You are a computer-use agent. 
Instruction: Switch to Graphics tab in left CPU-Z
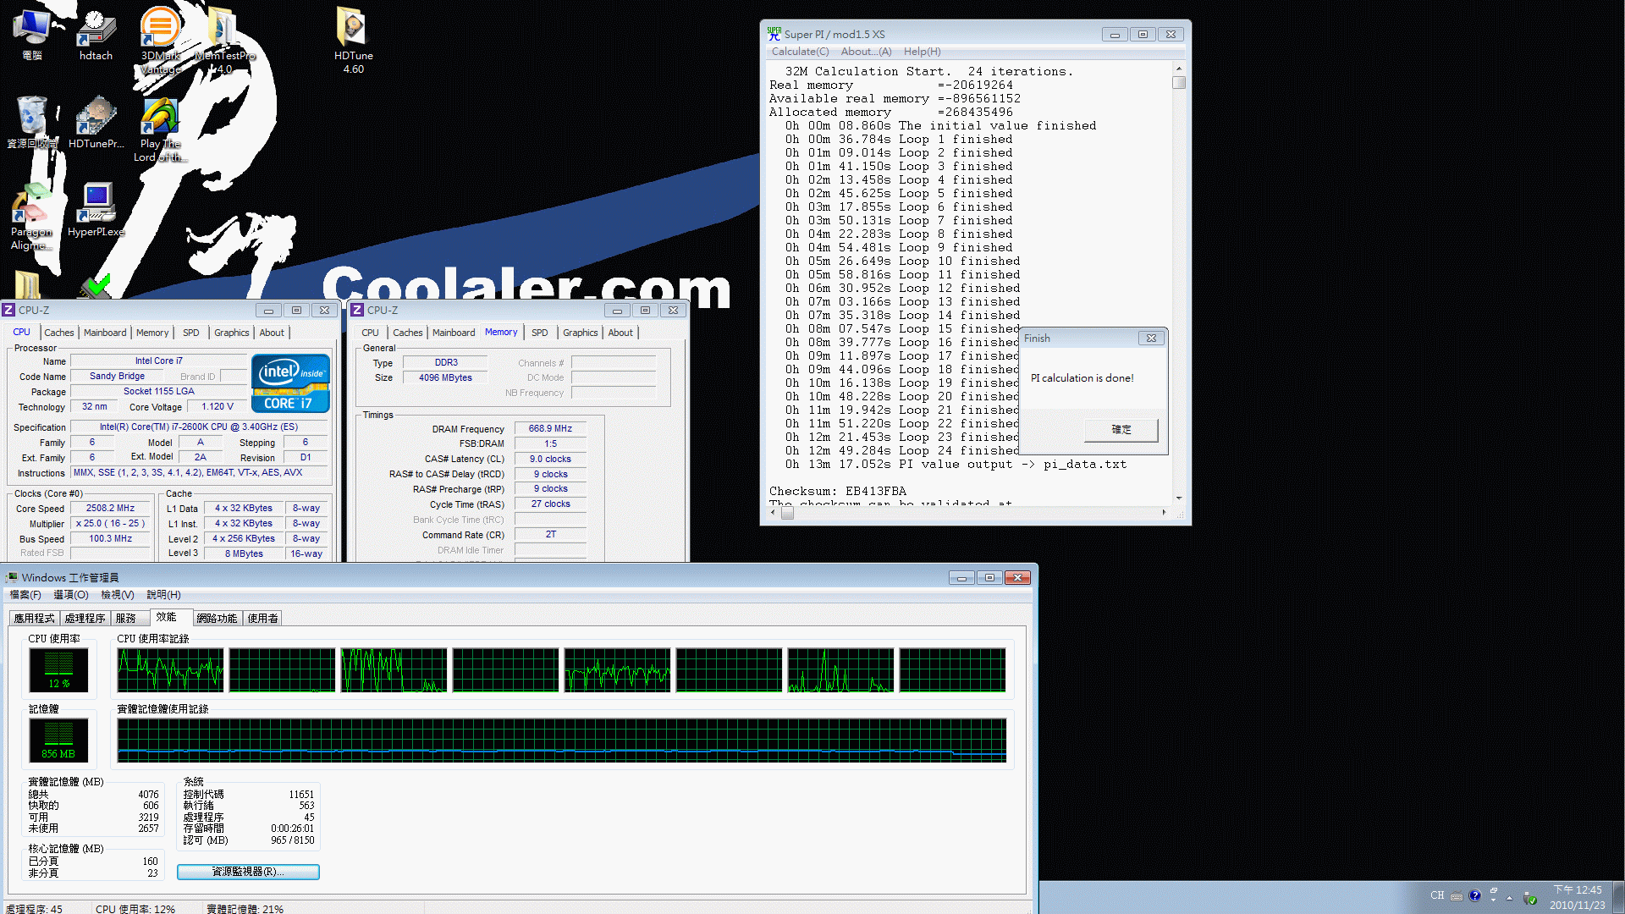(x=231, y=333)
